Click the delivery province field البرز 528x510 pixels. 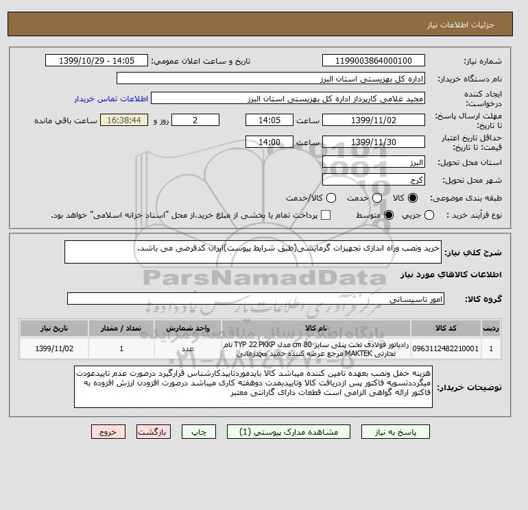point(374,162)
